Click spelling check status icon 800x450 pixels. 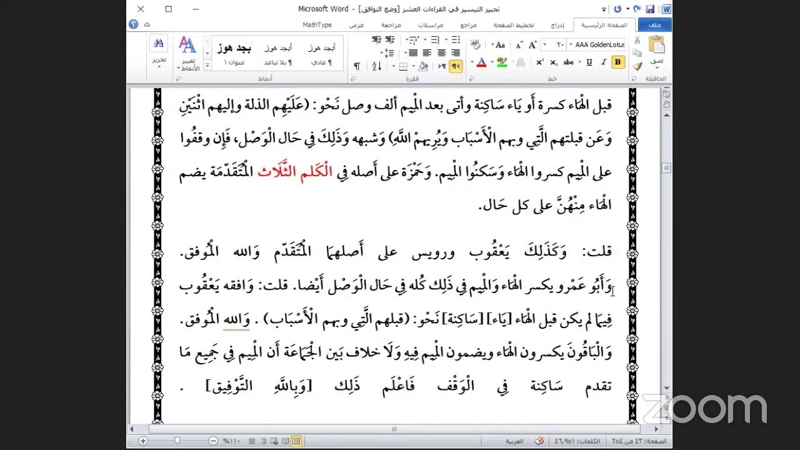click(x=540, y=441)
